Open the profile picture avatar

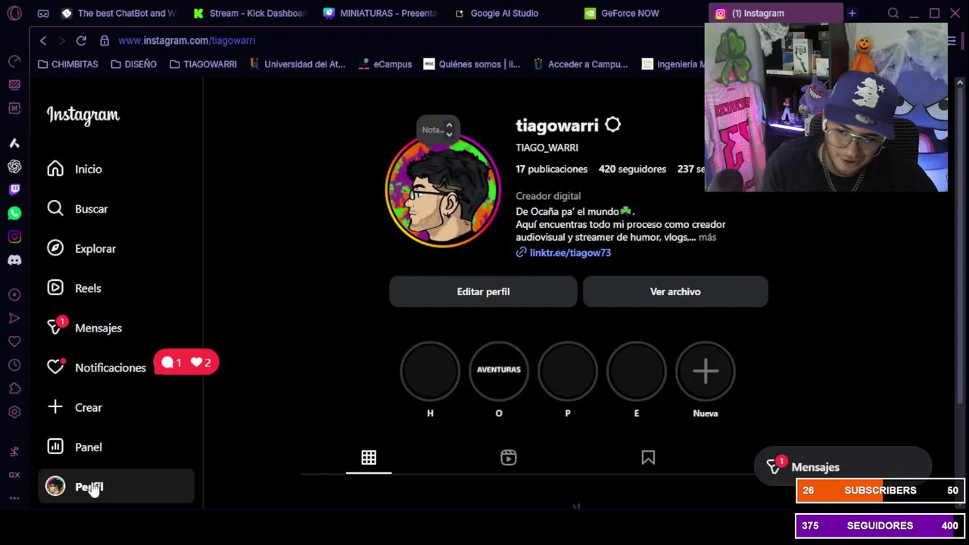tap(442, 191)
